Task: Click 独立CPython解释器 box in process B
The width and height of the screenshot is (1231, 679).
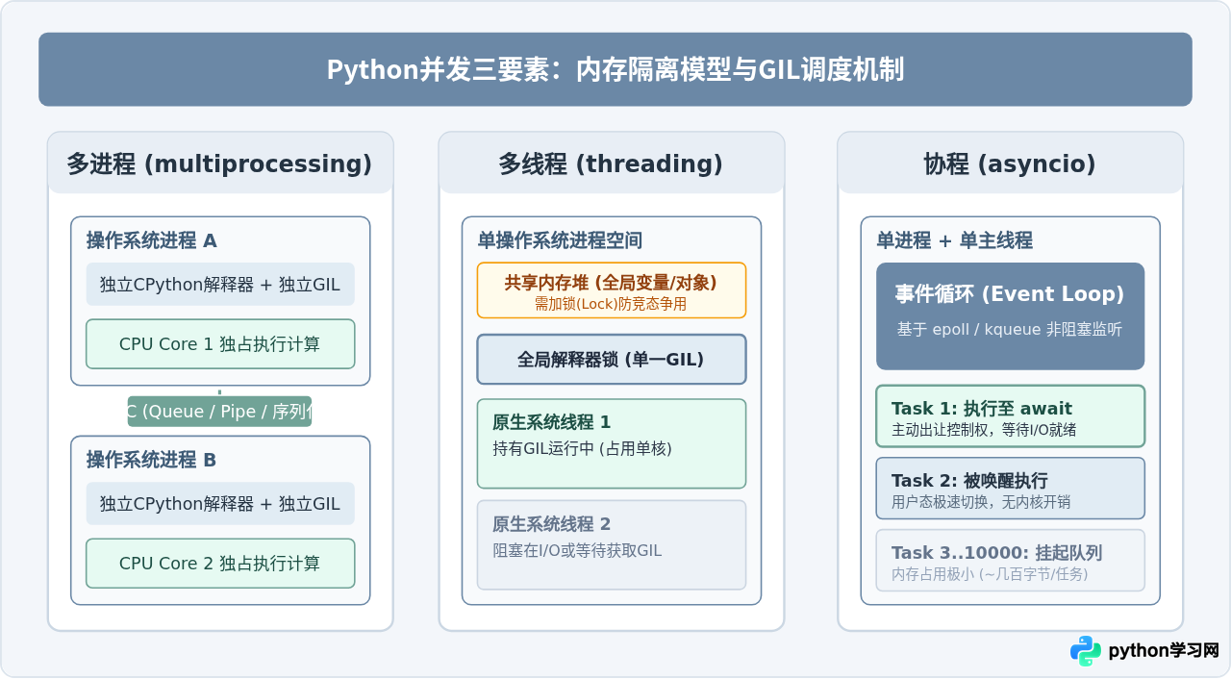Action: coord(220,504)
